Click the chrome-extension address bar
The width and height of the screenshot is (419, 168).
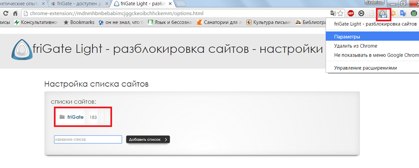176,13
